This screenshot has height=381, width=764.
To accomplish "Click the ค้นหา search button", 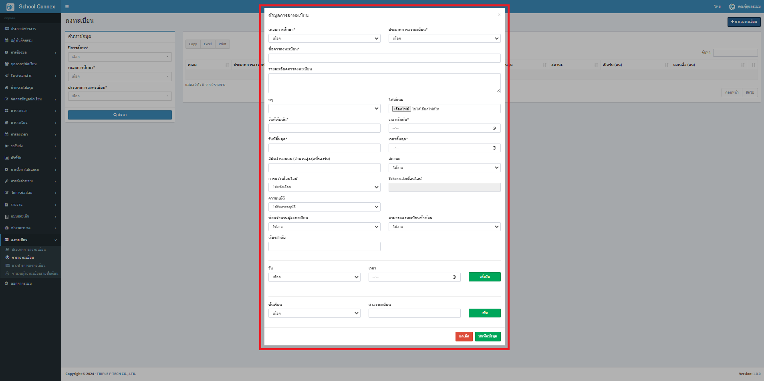I will (120, 115).
